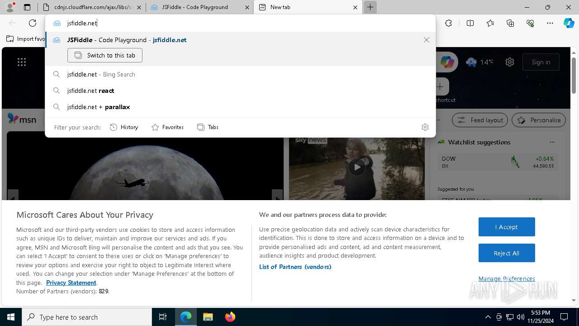579x326 pixels.
Task: Open the Collections icon
Action: (x=510, y=23)
